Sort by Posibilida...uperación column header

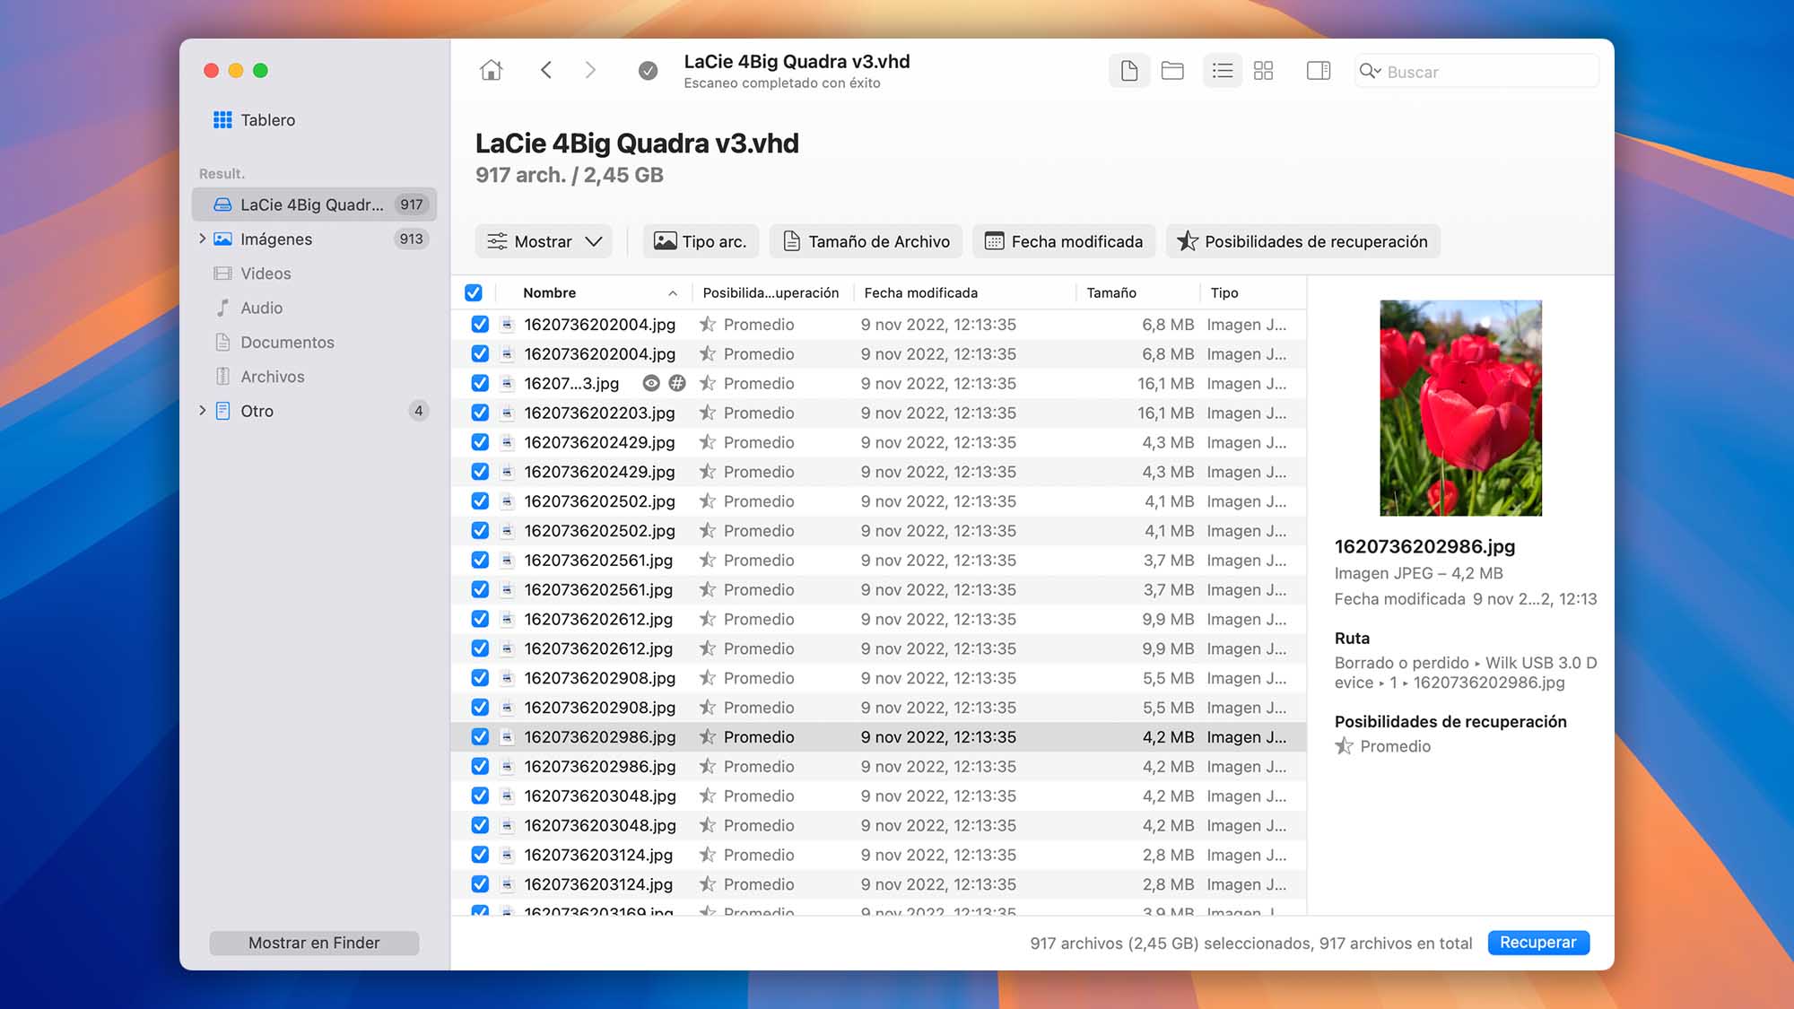click(x=771, y=292)
